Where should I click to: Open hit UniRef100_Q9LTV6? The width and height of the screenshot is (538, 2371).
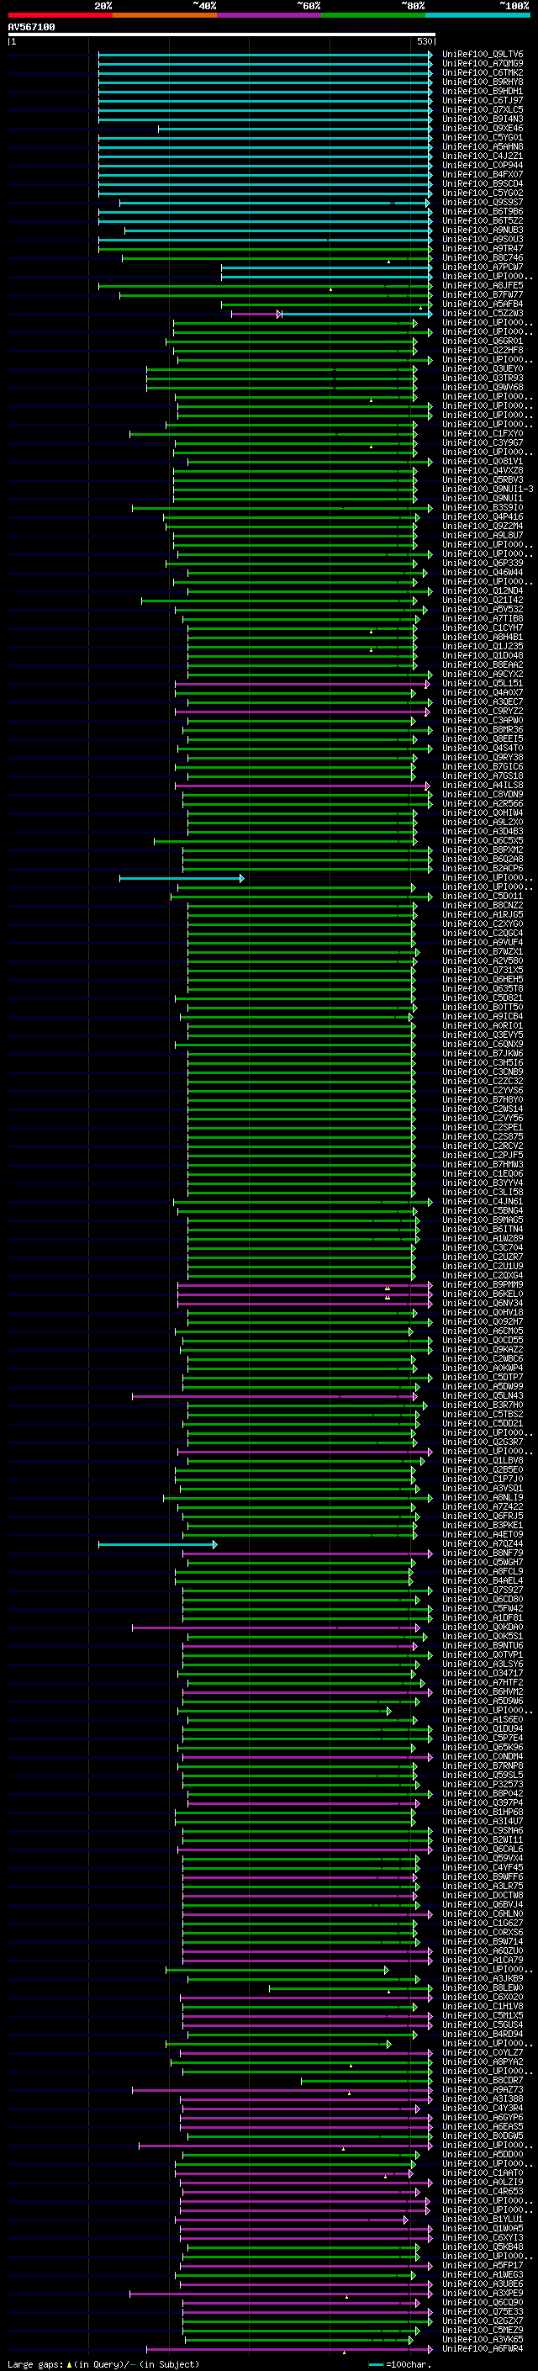point(483,55)
